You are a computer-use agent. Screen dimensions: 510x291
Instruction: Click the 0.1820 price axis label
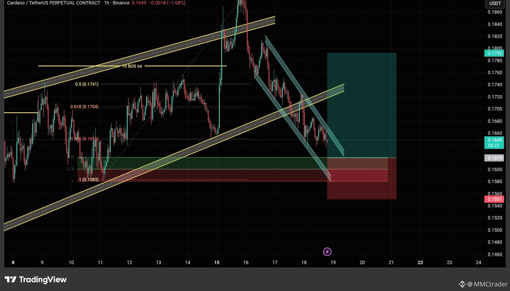click(x=495, y=36)
